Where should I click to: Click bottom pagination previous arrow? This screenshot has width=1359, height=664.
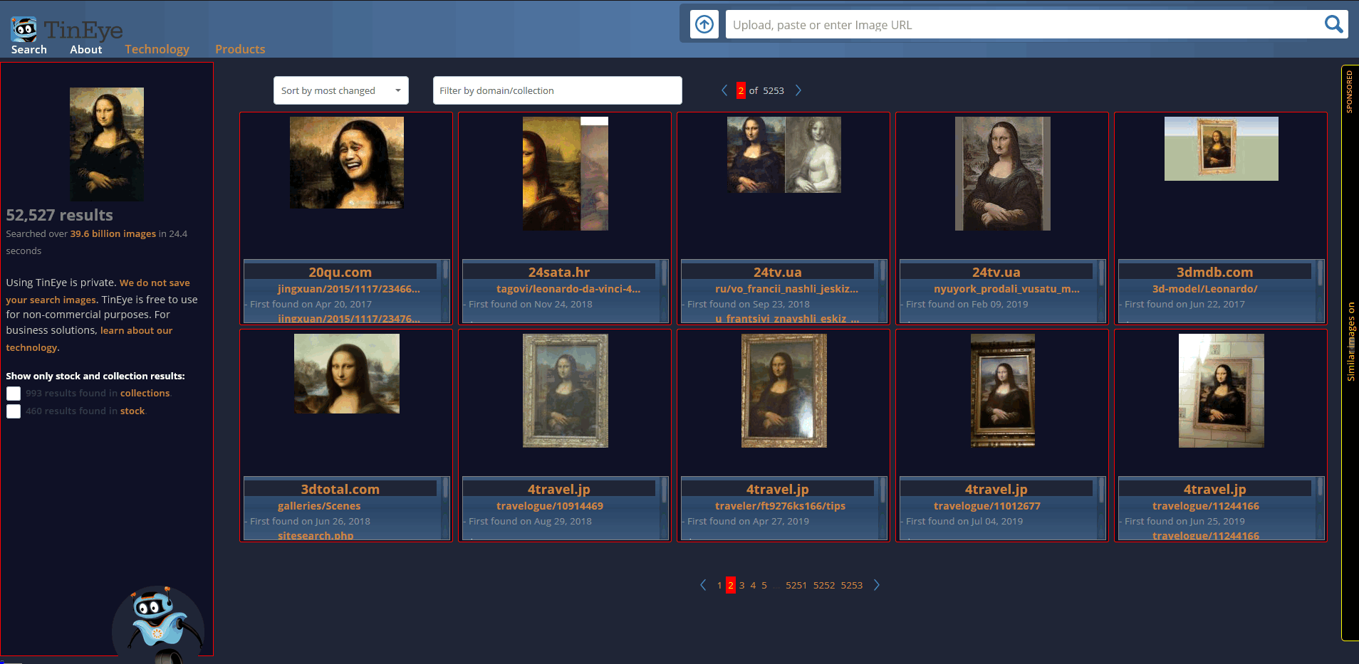click(x=703, y=585)
